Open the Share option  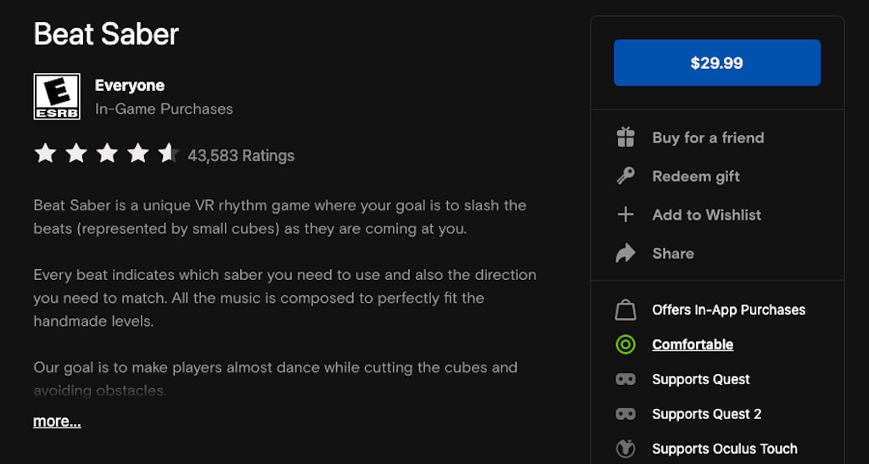click(x=673, y=254)
